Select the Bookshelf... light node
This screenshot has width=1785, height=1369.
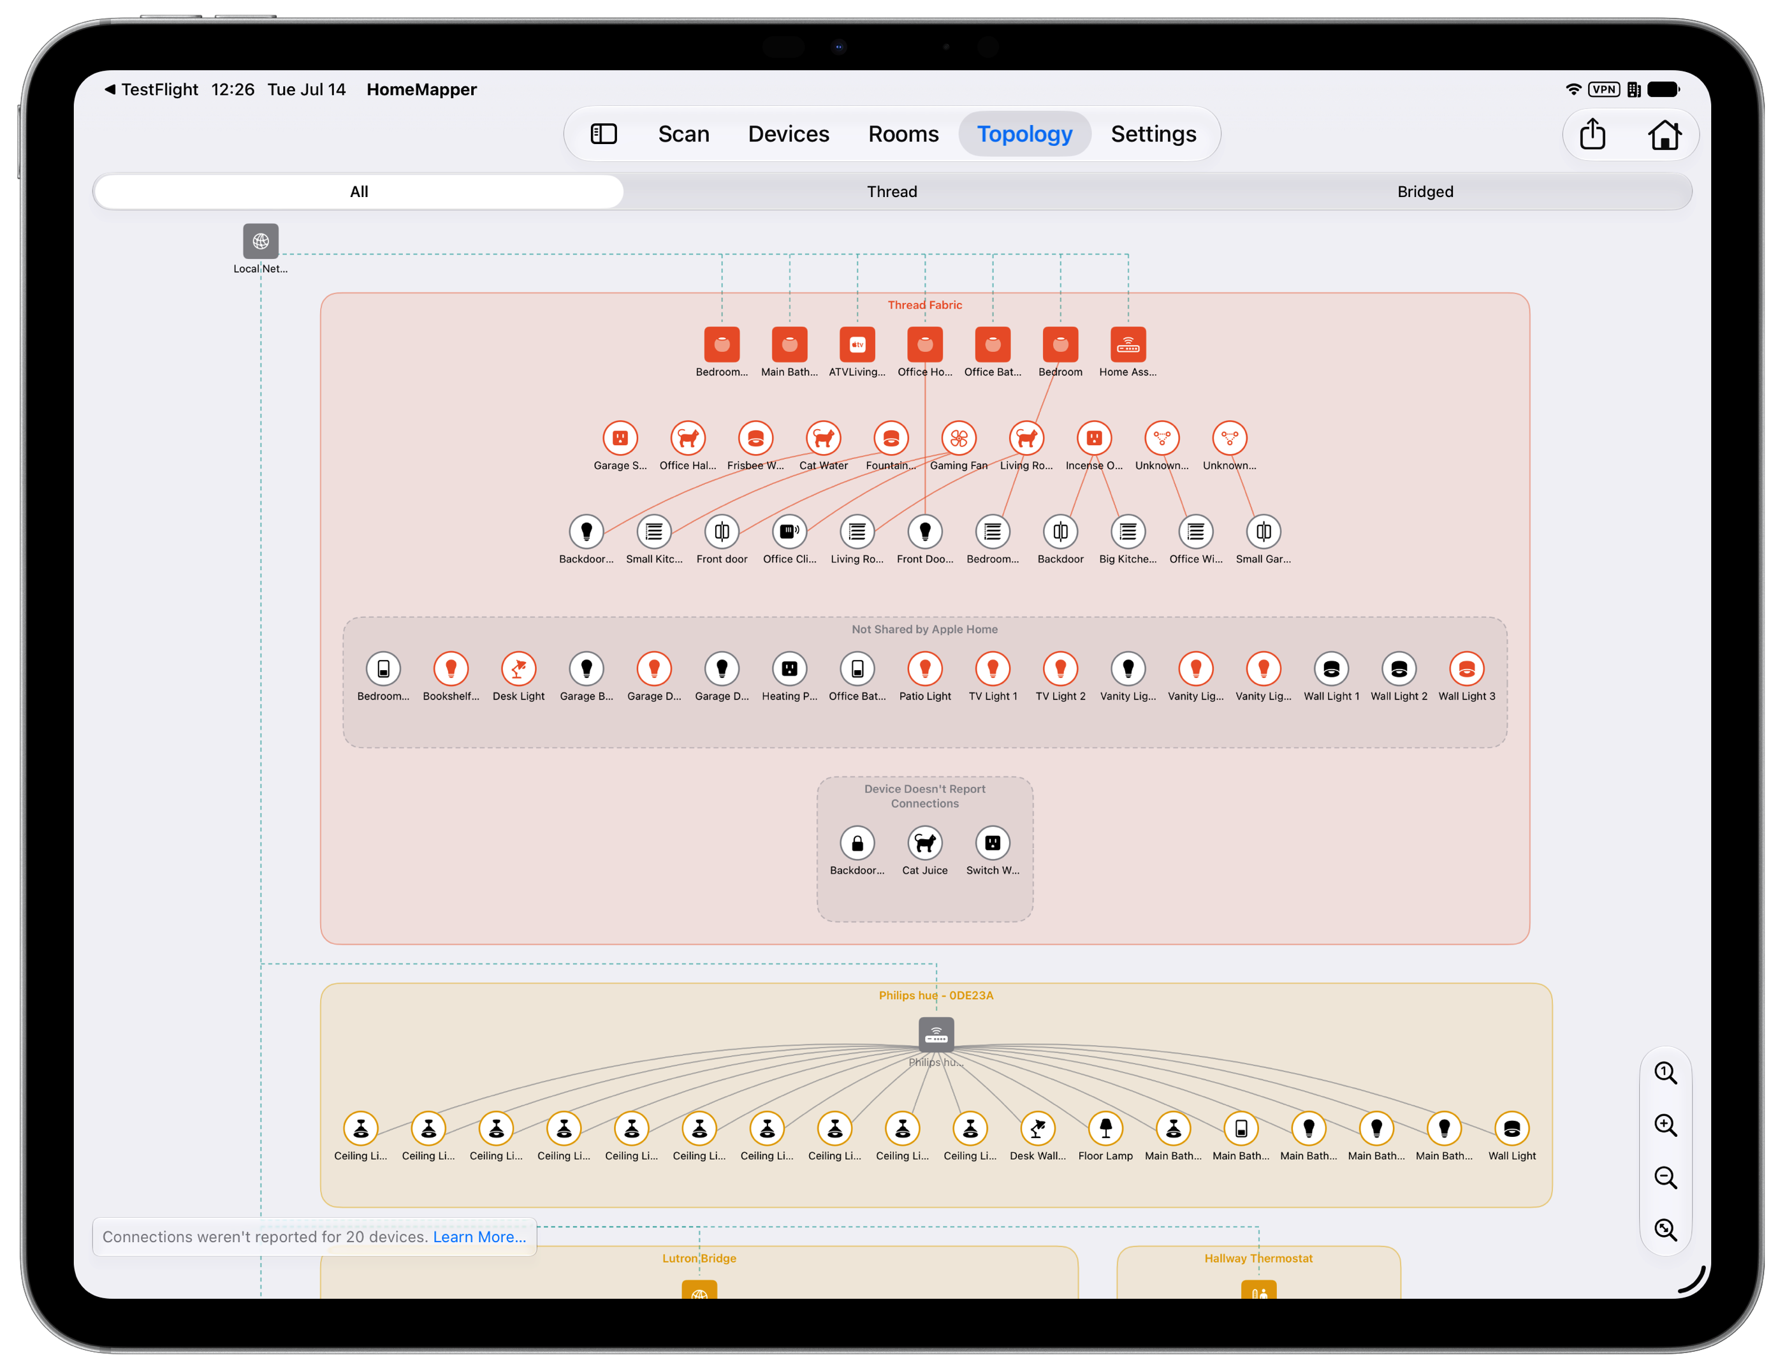451,669
